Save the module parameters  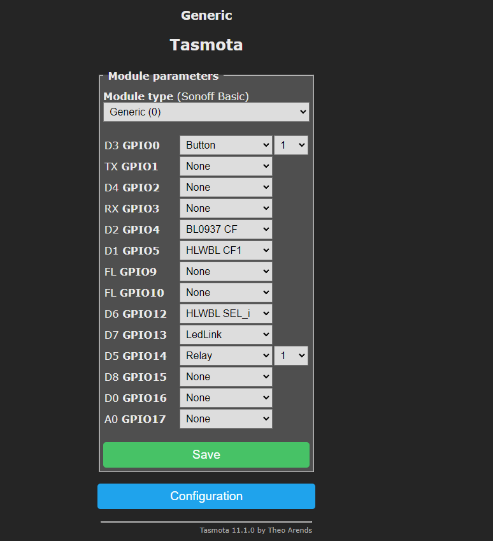[x=206, y=455]
